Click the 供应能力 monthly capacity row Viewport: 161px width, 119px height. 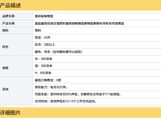point(97,87)
